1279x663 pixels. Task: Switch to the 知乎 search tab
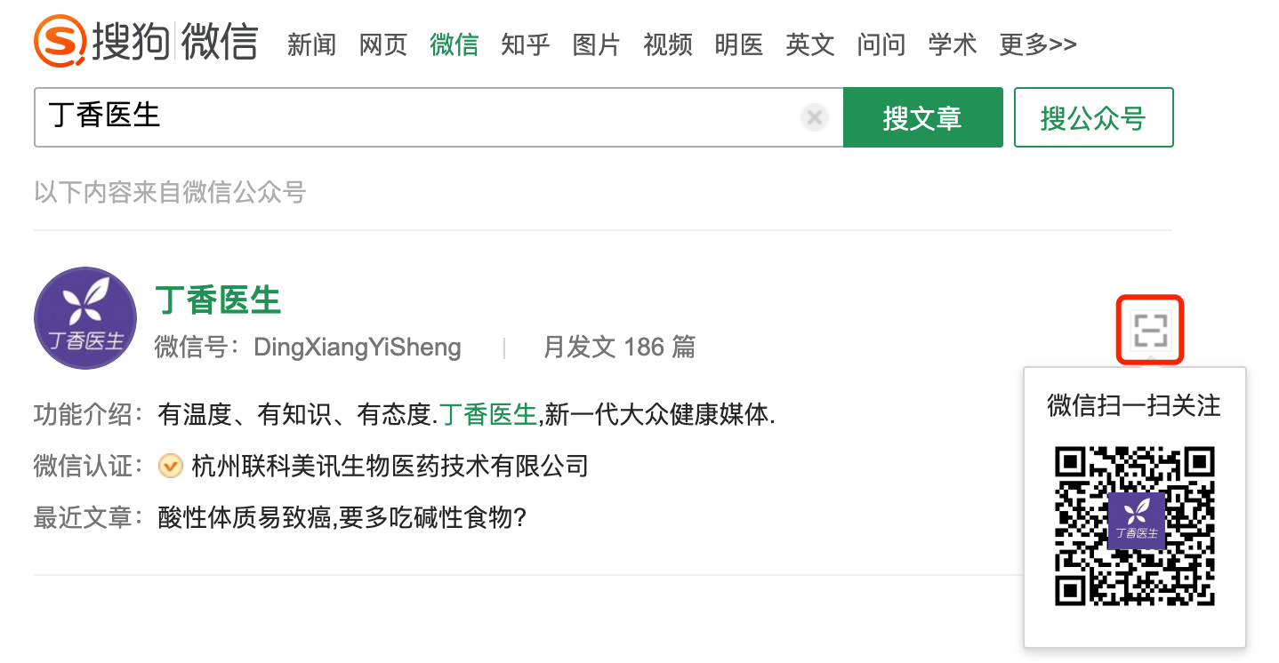click(525, 44)
